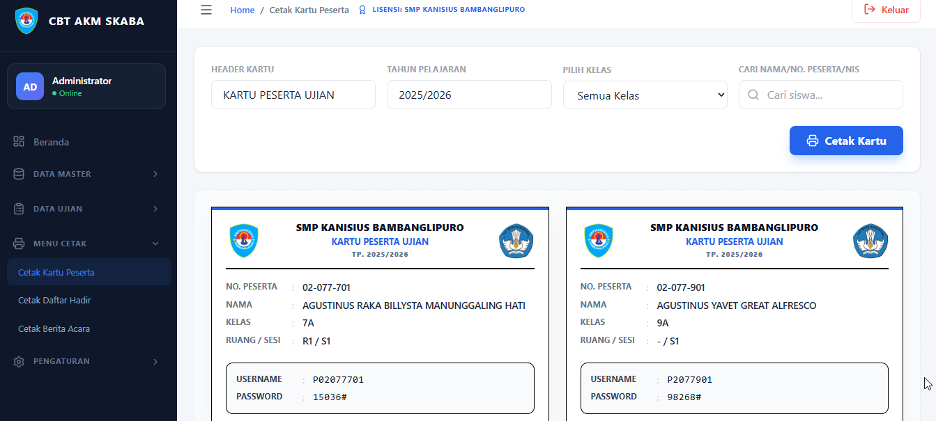Go to Home breadcrumb link
Image resolution: width=936 pixels, height=421 pixels.
pyautogui.click(x=243, y=10)
